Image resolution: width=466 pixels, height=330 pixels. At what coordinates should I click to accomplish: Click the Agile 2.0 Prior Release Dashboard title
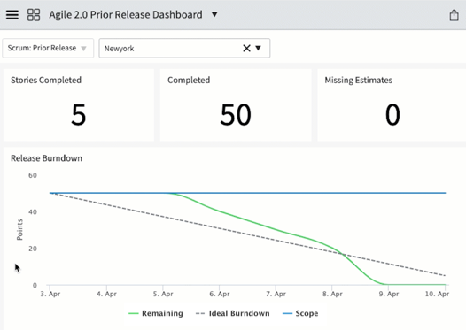pos(126,14)
